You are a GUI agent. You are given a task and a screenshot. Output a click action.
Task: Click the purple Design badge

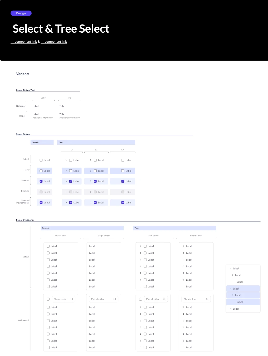[x=21, y=13]
